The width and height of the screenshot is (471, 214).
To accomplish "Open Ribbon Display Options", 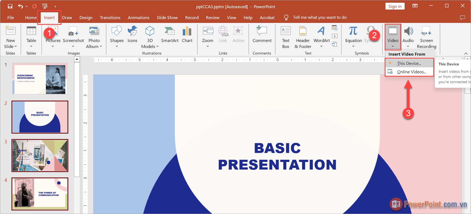I will pyautogui.click(x=415, y=6).
